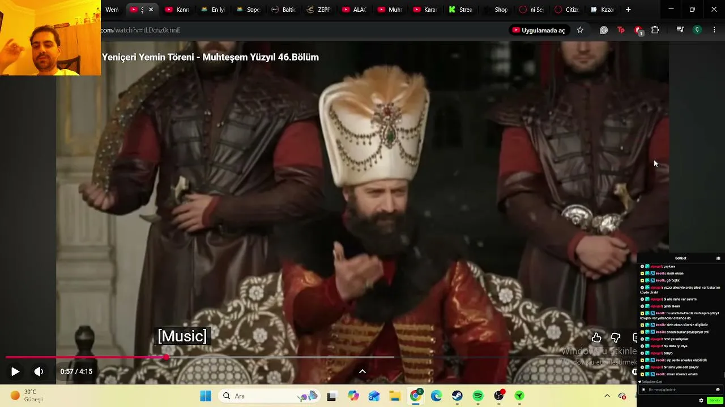Click chat message 'bir sürü yeni edit çıkıyor'
This screenshot has width=725, height=407.
pyautogui.click(x=681, y=367)
